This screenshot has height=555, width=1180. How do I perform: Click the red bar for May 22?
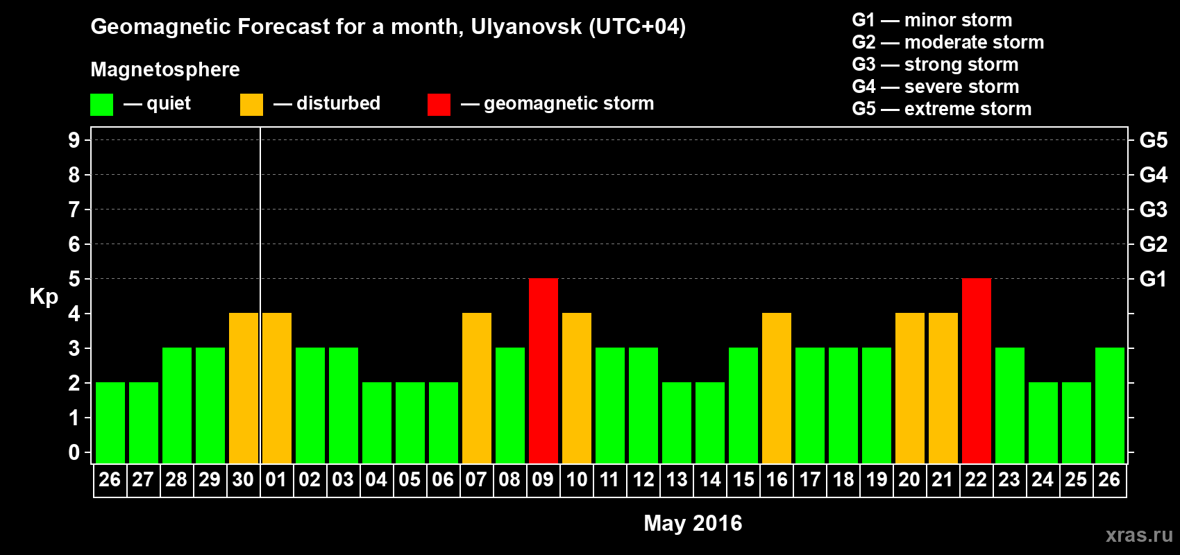977,370
